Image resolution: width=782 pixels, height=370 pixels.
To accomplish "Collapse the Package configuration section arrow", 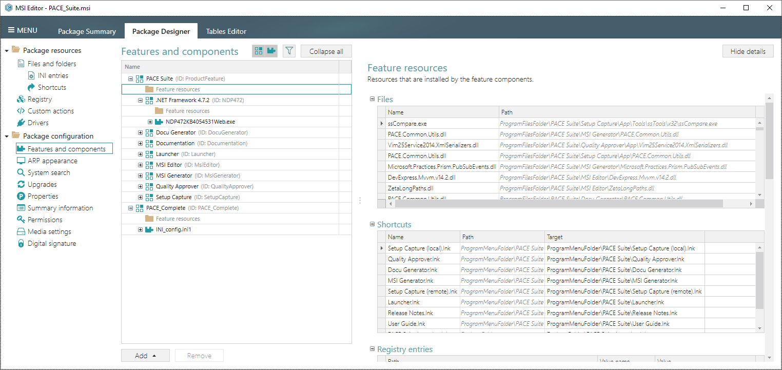I will (x=7, y=136).
